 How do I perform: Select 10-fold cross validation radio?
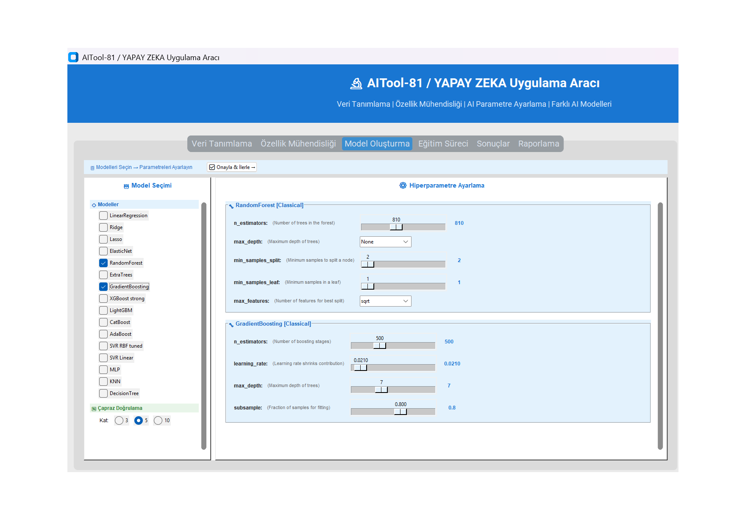click(158, 420)
